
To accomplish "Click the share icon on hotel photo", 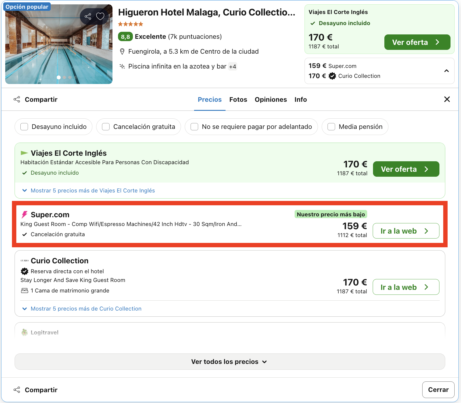I will click(x=88, y=16).
